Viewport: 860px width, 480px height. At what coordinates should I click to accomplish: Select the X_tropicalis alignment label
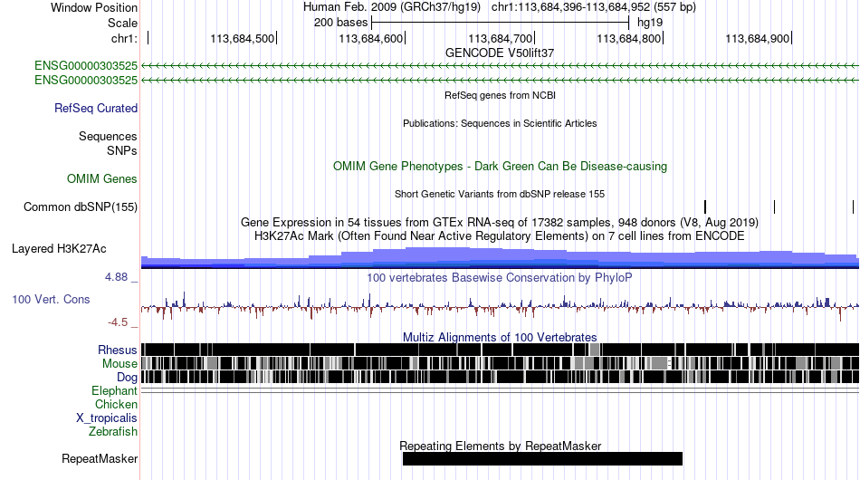coord(107,418)
